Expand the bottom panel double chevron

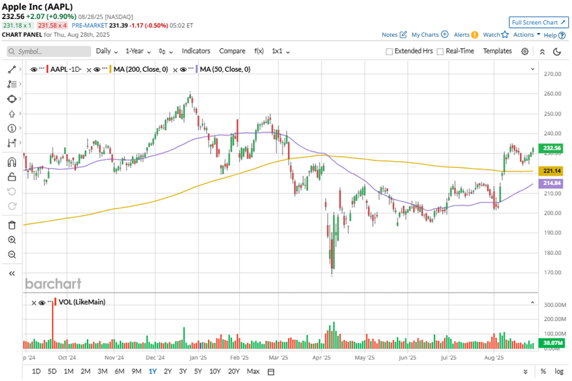click(x=525, y=372)
